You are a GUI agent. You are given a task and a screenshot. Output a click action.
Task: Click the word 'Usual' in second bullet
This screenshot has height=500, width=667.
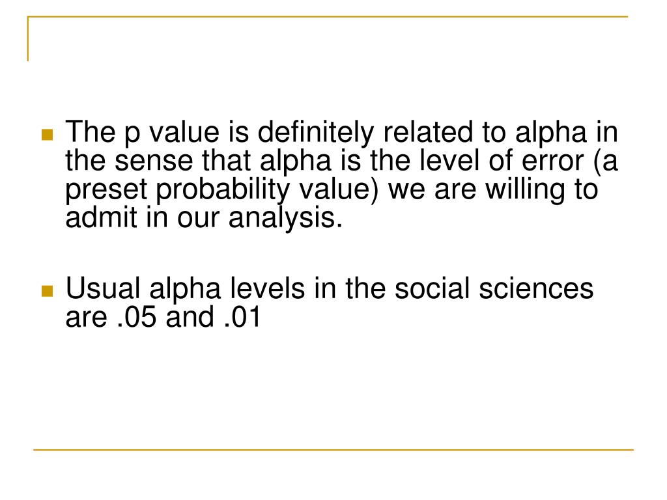tap(102, 288)
